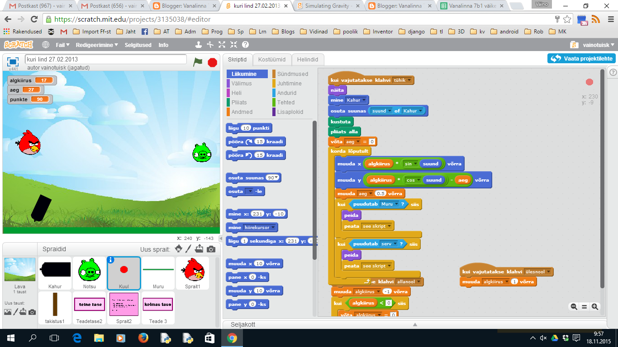The image size is (618, 347).
Task: Select Heli block category
Action: tap(248, 93)
